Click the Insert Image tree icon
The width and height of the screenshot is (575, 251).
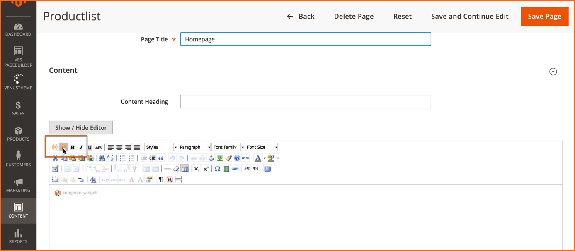pyautogui.click(x=220, y=158)
